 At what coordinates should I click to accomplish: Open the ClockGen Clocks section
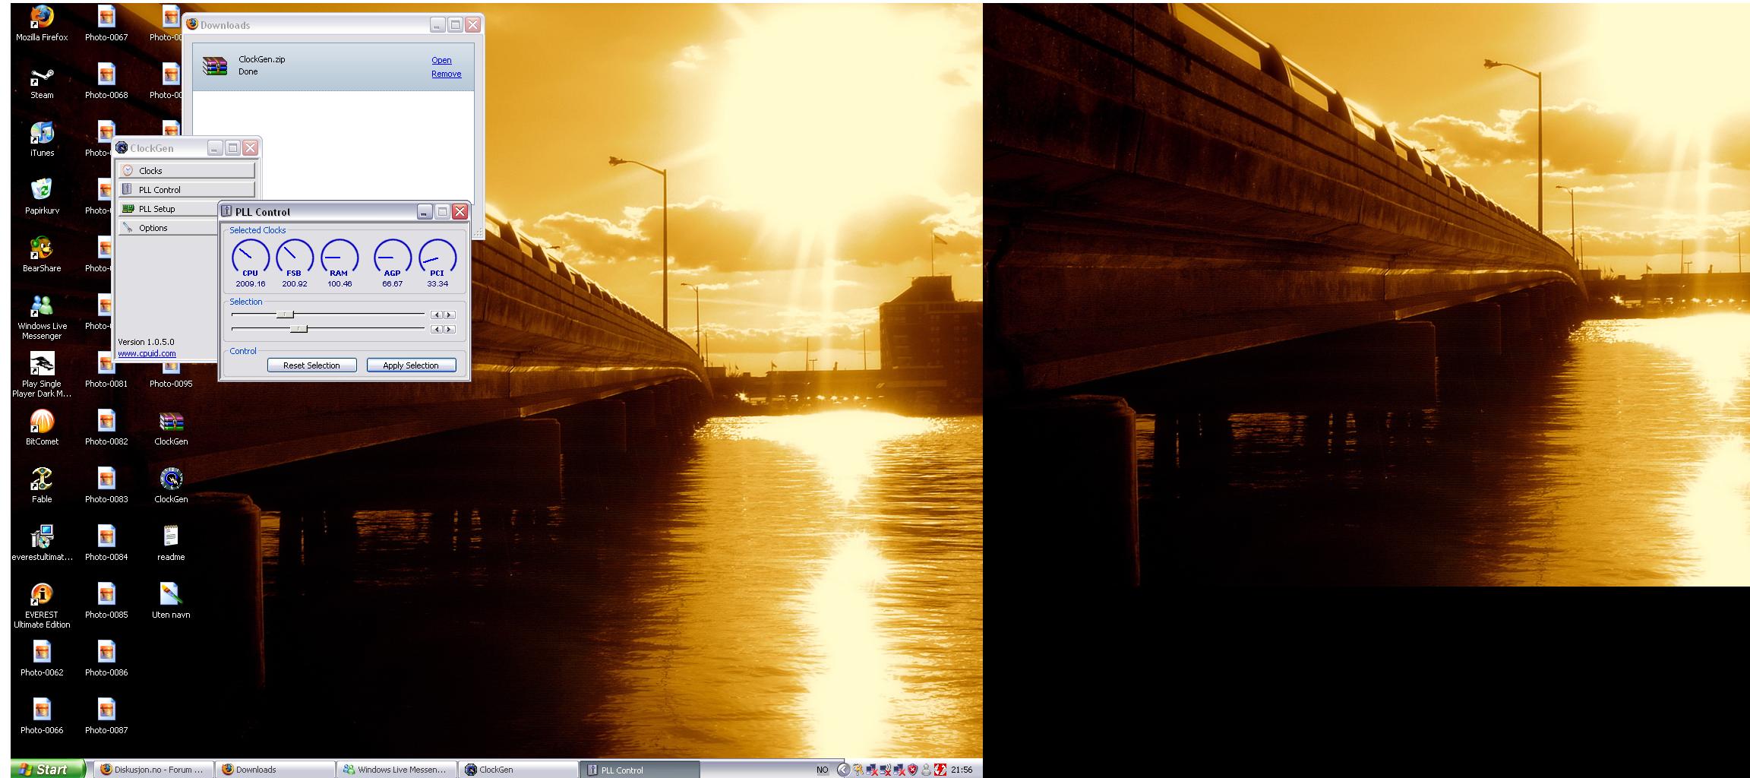pyautogui.click(x=187, y=170)
